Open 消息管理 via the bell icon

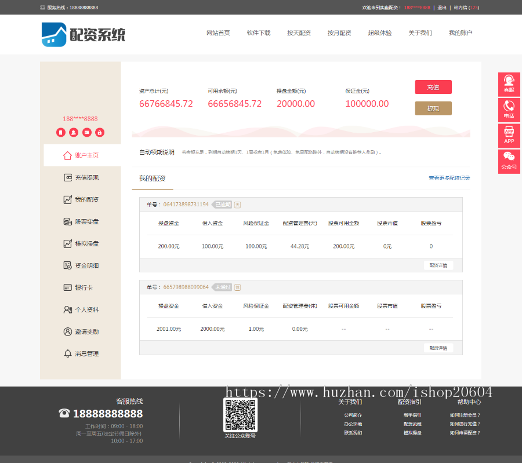click(67, 353)
